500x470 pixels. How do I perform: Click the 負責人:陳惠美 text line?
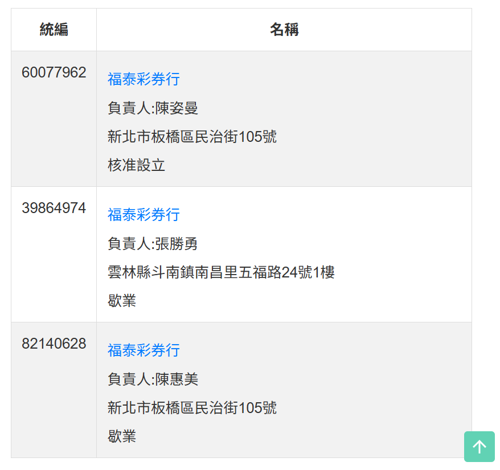click(x=153, y=379)
